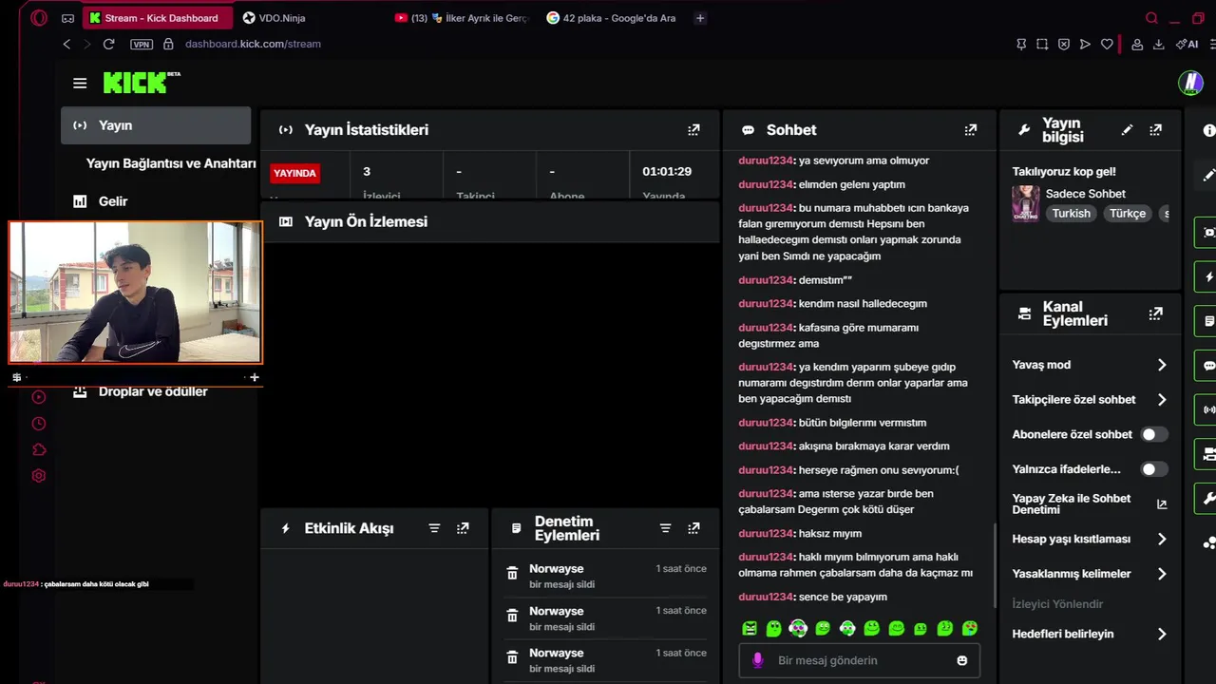
Task: Pop out the Kanal Eylemleri panel
Action: click(1155, 313)
